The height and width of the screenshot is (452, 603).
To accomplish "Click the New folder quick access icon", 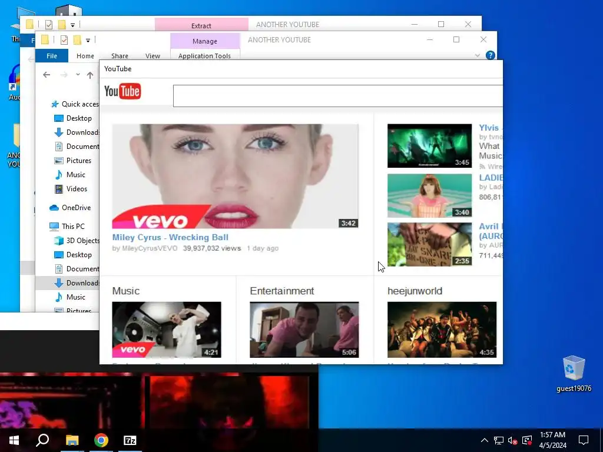I will (77, 39).
